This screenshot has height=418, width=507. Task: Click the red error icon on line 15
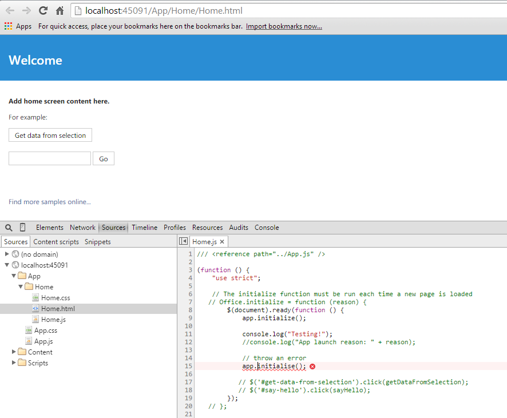(312, 366)
